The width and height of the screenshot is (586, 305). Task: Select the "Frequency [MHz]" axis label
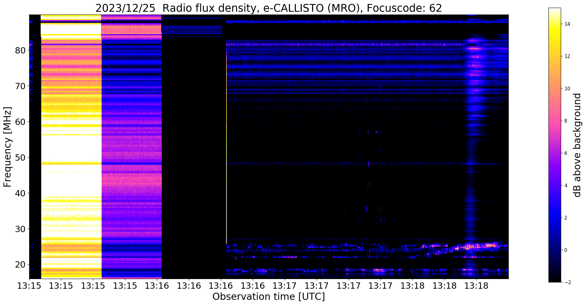pyautogui.click(x=7, y=147)
